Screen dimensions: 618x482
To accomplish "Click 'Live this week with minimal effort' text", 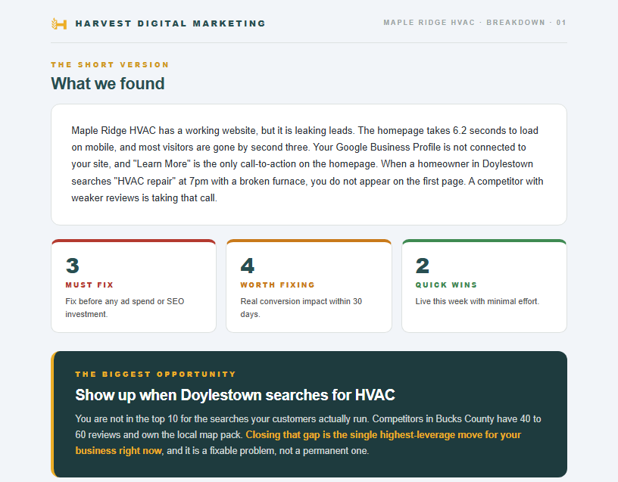I will (477, 301).
